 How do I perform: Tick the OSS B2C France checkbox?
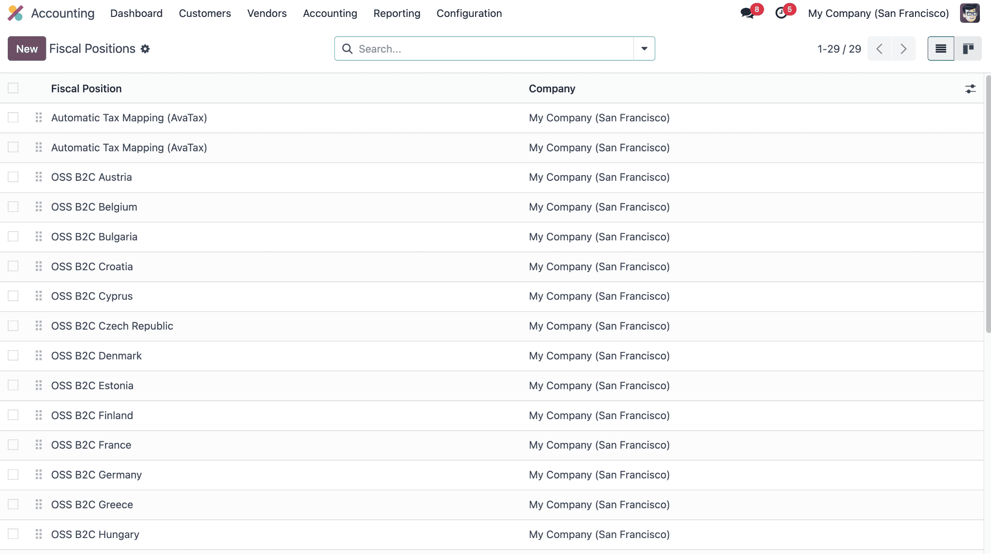point(13,445)
